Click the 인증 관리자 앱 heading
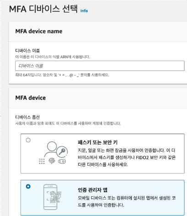This screenshot has height=216, width=187. (92, 190)
